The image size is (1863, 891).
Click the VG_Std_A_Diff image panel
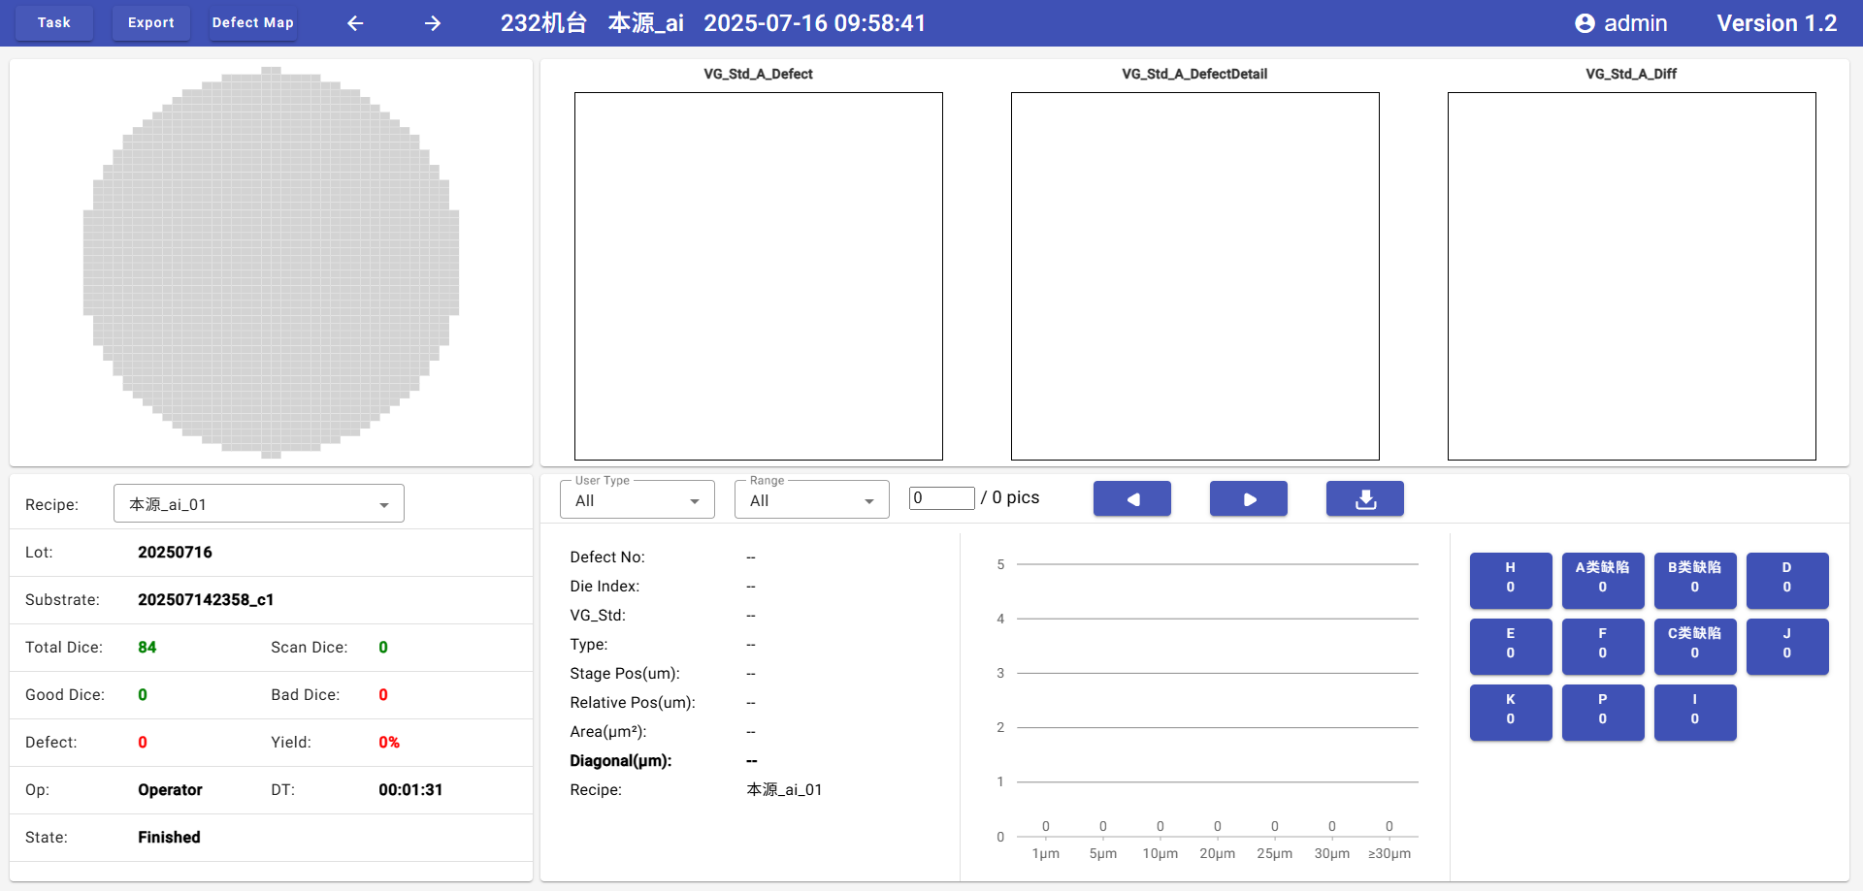[x=1631, y=276]
